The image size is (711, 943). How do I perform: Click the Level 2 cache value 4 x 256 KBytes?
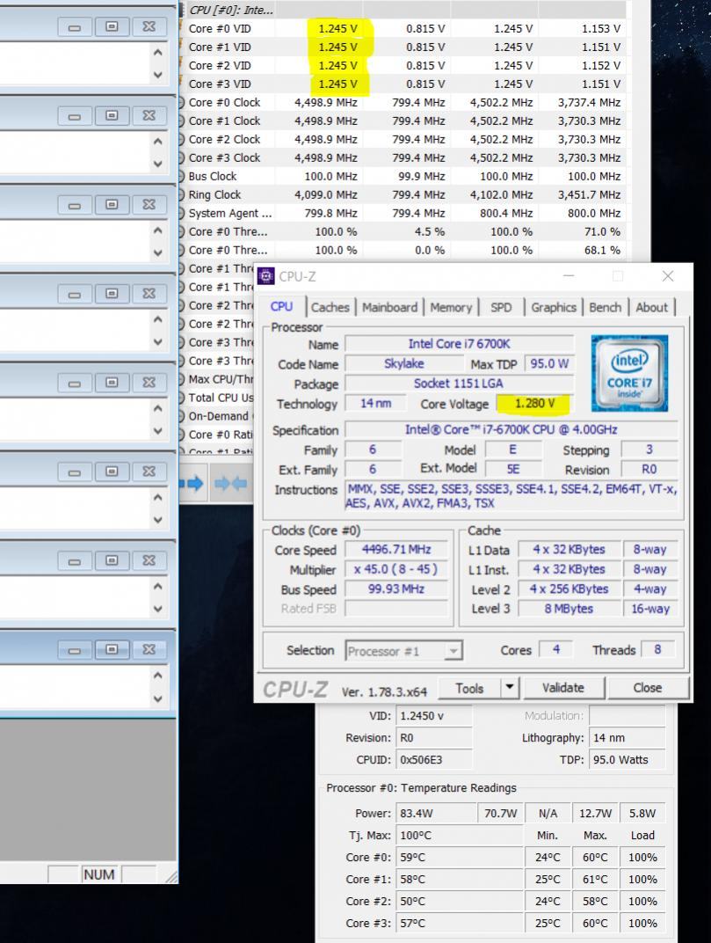569,589
